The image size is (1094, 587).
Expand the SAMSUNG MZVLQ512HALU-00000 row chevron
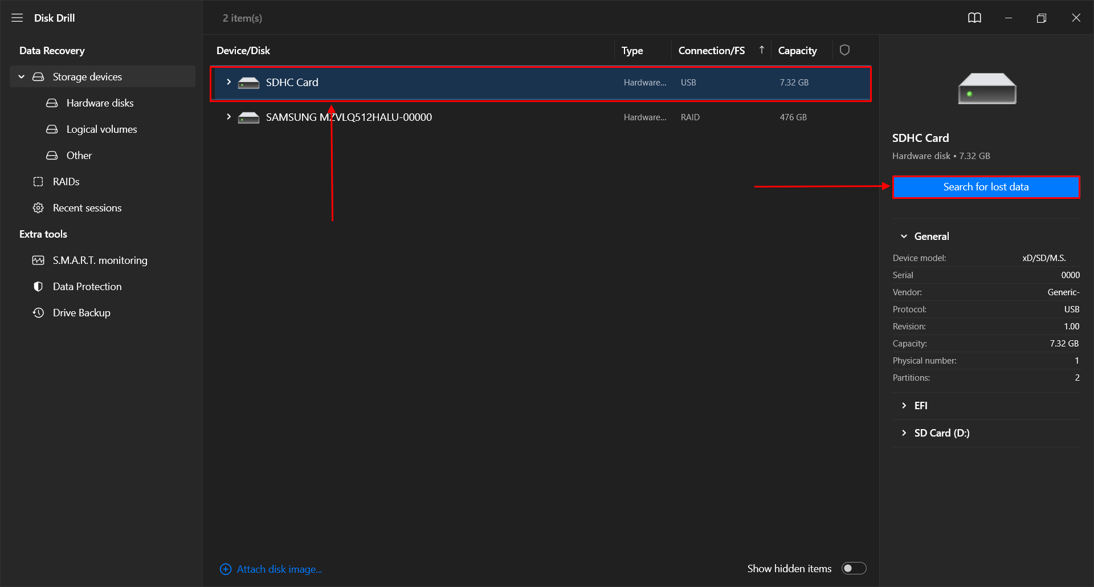tap(228, 117)
